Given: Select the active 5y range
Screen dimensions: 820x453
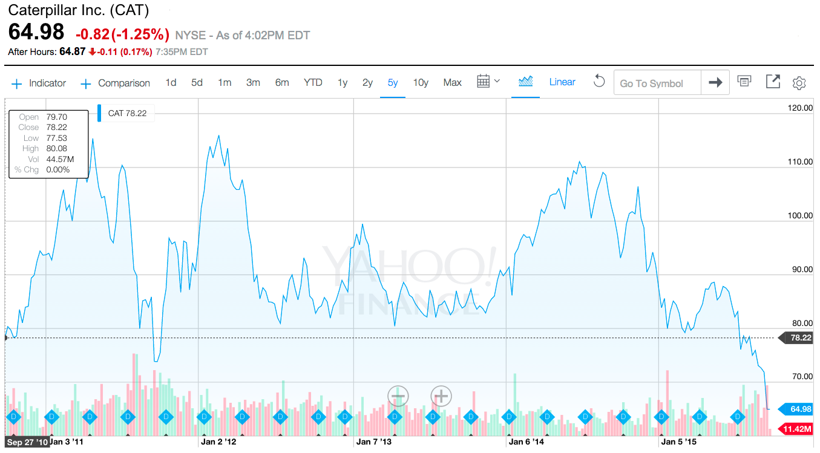Looking at the screenshot, I should pyautogui.click(x=393, y=82).
